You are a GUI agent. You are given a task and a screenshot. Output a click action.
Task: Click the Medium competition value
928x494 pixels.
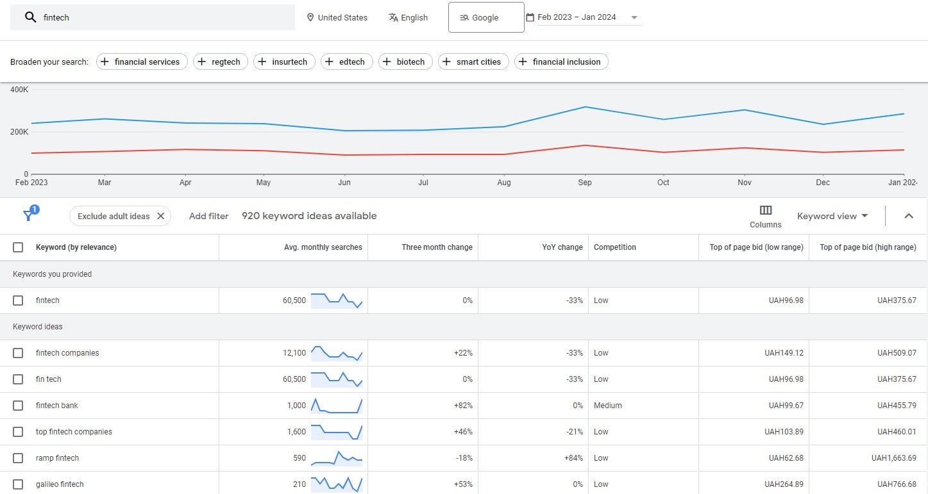[608, 406]
